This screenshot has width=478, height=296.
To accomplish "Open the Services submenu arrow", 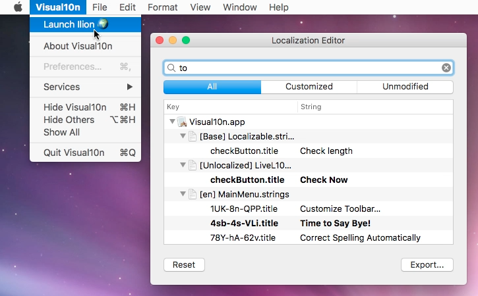I will 130,87.
